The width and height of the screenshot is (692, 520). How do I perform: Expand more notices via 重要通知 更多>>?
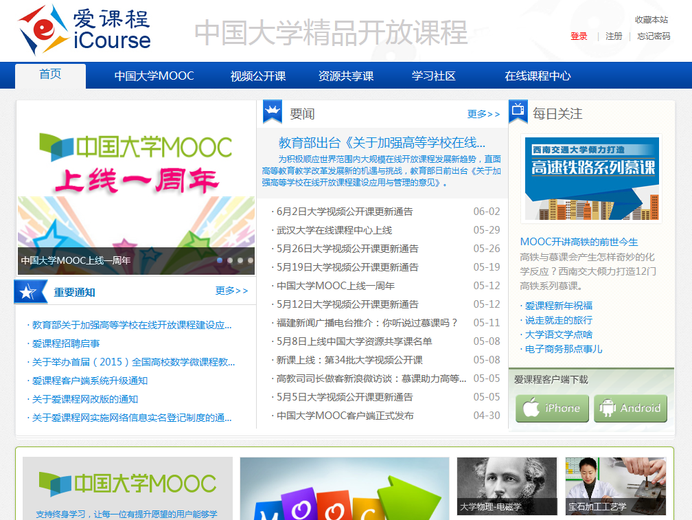(231, 291)
